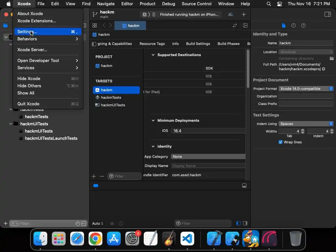336x252 pixels.
Task: Switch to Info tab
Action: [175, 44]
